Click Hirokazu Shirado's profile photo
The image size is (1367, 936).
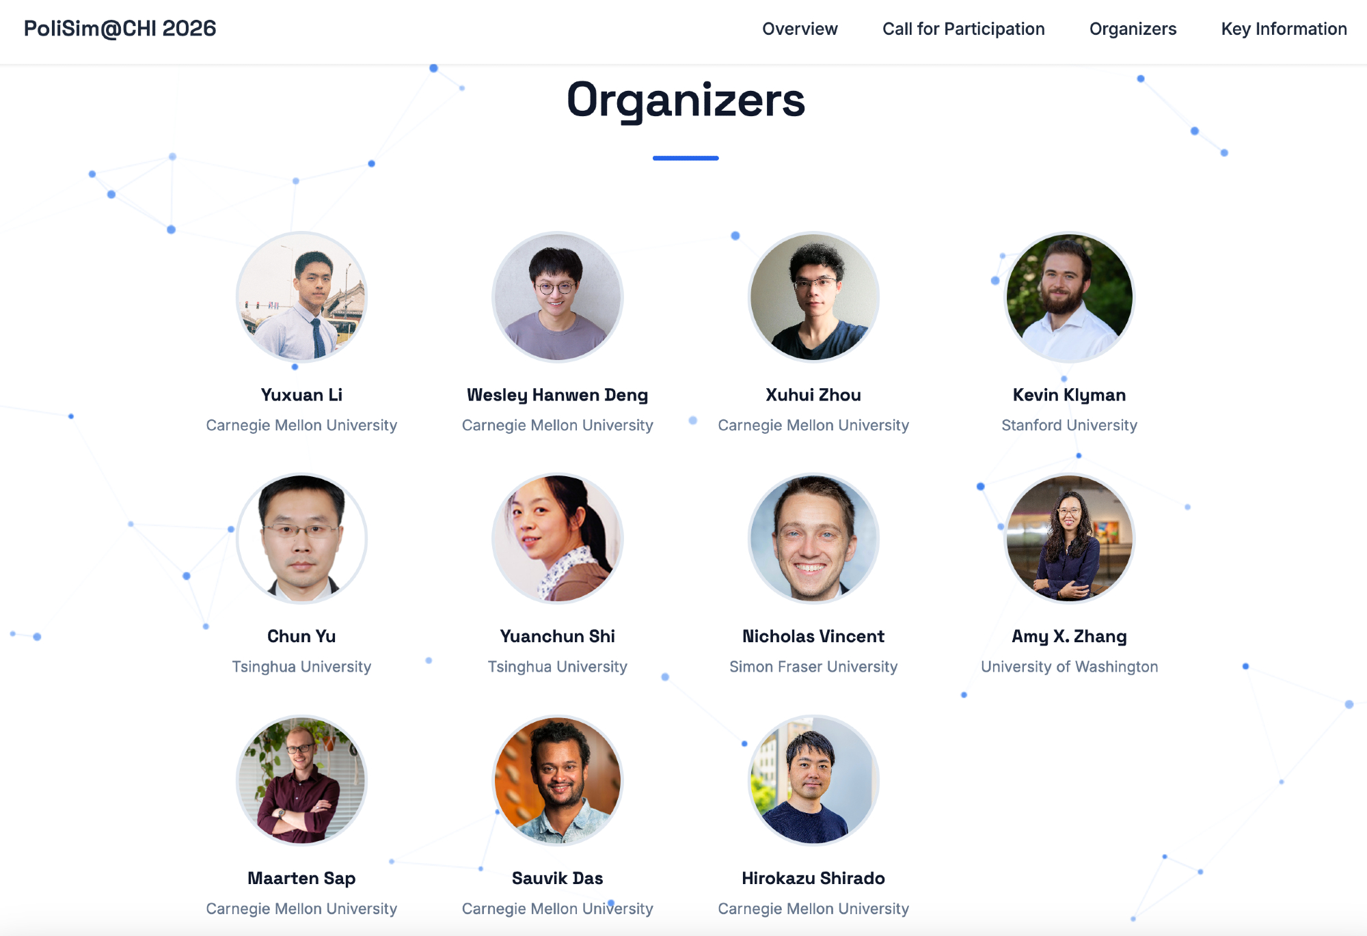point(813,780)
